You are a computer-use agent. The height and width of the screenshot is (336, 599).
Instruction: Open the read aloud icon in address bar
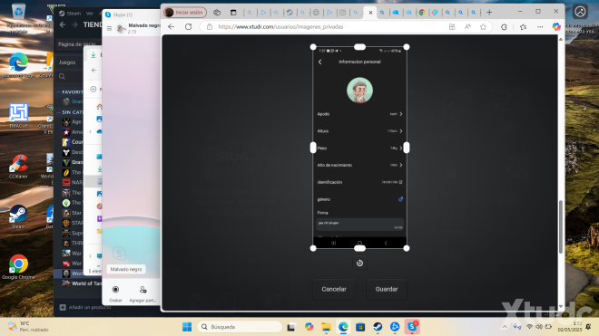pyautogui.click(x=467, y=26)
